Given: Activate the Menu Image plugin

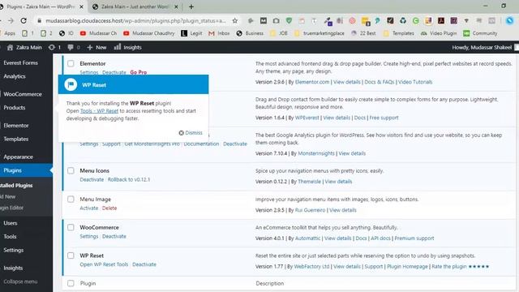Looking at the screenshot, I should point(89,208).
